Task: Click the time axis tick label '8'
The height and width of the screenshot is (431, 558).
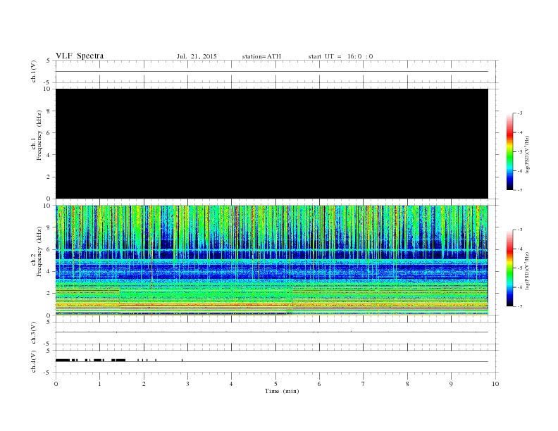Action: pyautogui.click(x=407, y=384)
